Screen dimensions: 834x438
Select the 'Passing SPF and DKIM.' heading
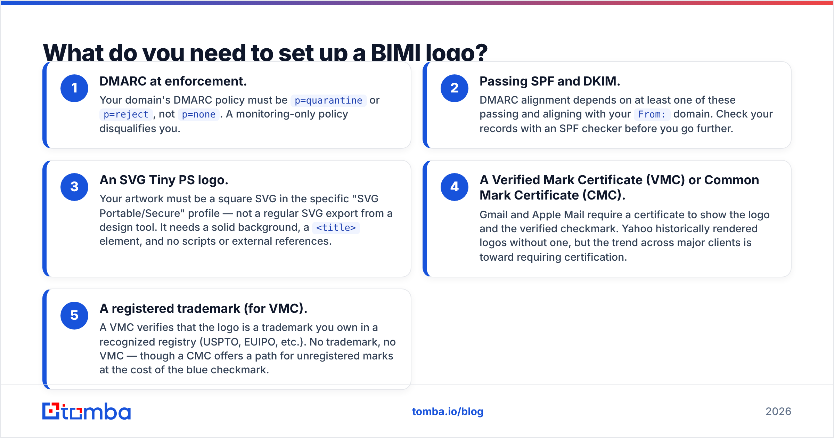tap(550, 81)
